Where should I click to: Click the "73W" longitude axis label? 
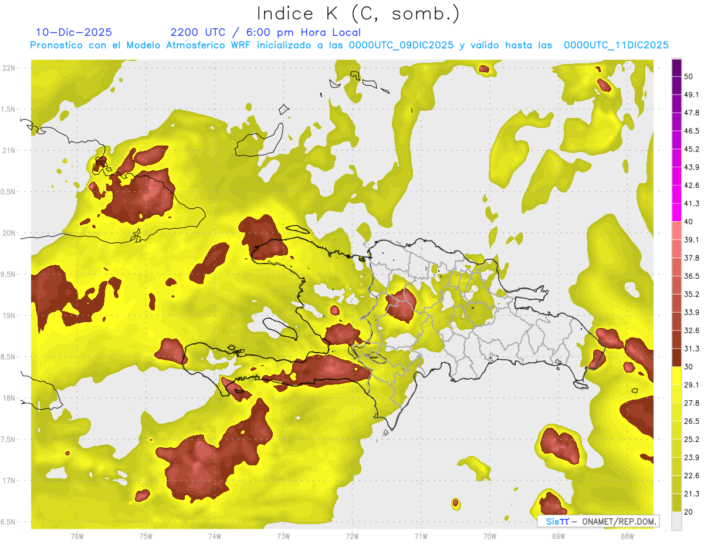tap(283, 536)
